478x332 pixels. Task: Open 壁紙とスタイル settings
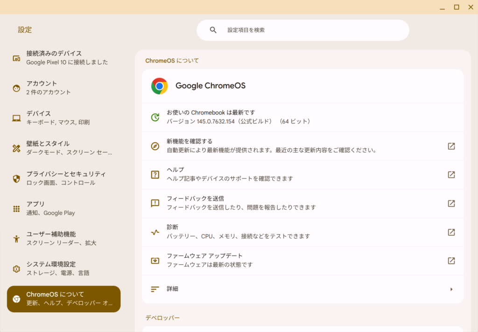(63, 148)
